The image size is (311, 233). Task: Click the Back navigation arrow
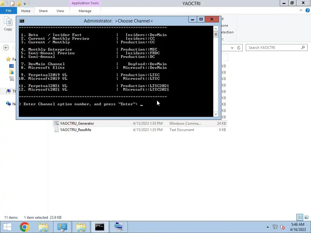pyautogui.click(x=6, y=48)
